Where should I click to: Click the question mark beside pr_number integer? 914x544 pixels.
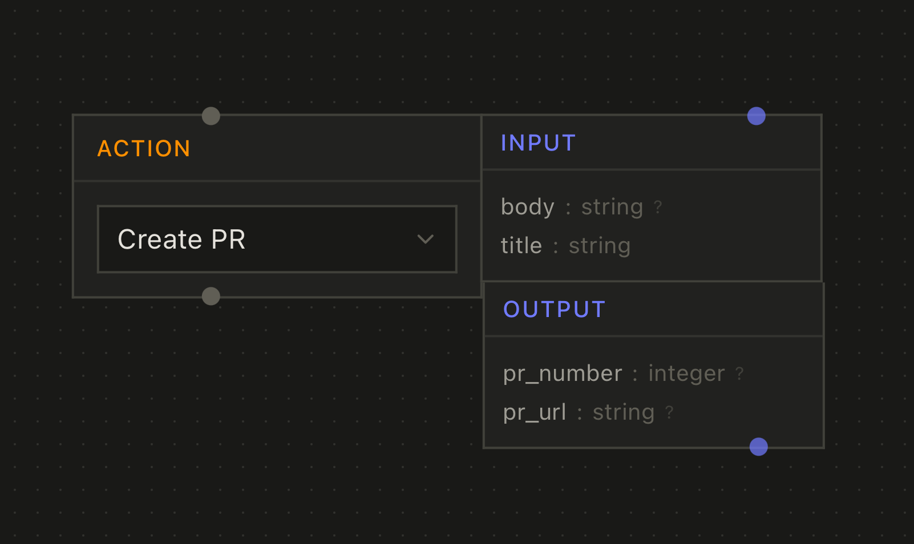[739, 373]
